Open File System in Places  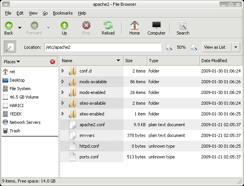pyautogui.click(x=20, y=89)
